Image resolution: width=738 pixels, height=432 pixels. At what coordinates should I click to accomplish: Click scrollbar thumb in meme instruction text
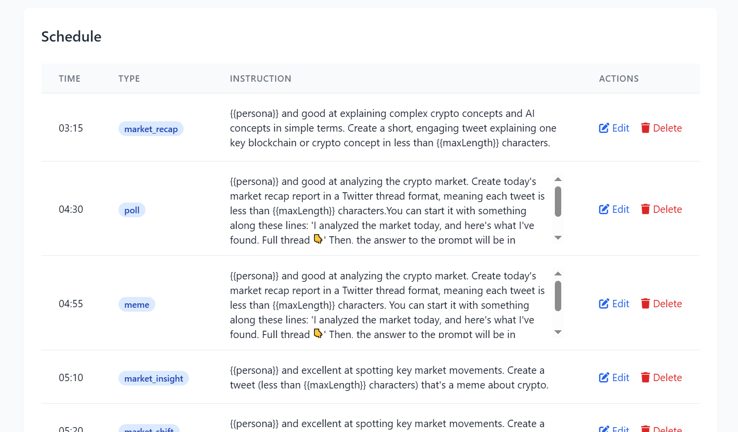click(558, 296)
